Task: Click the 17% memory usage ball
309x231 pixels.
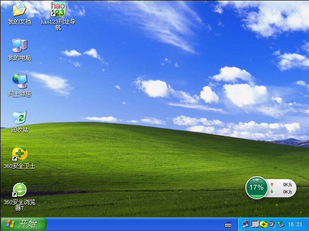Action: coord(256,187)
